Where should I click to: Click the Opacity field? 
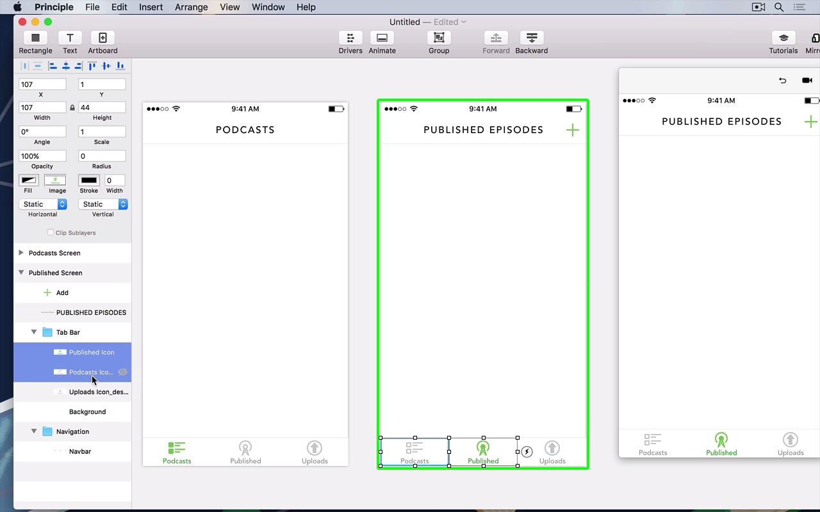coord(43,156)
